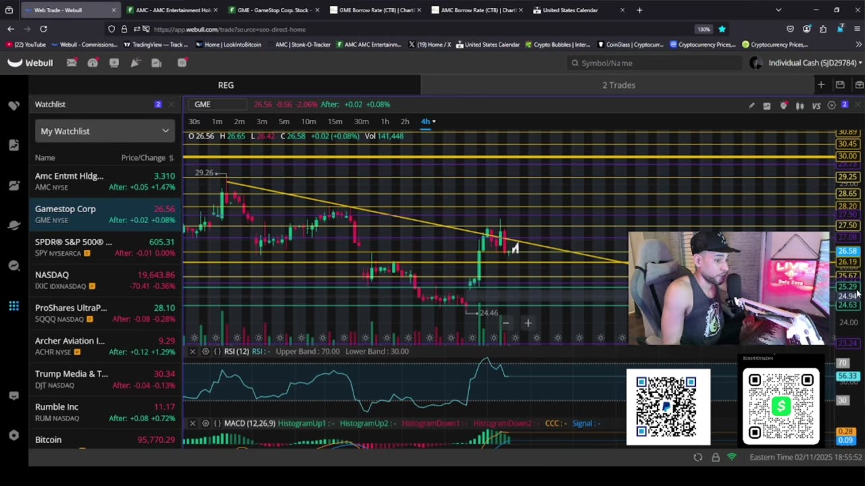Click the Webull logo home icon
Image resolution: width=865 pixels, height=486 pixels.
tap(30, 63)
